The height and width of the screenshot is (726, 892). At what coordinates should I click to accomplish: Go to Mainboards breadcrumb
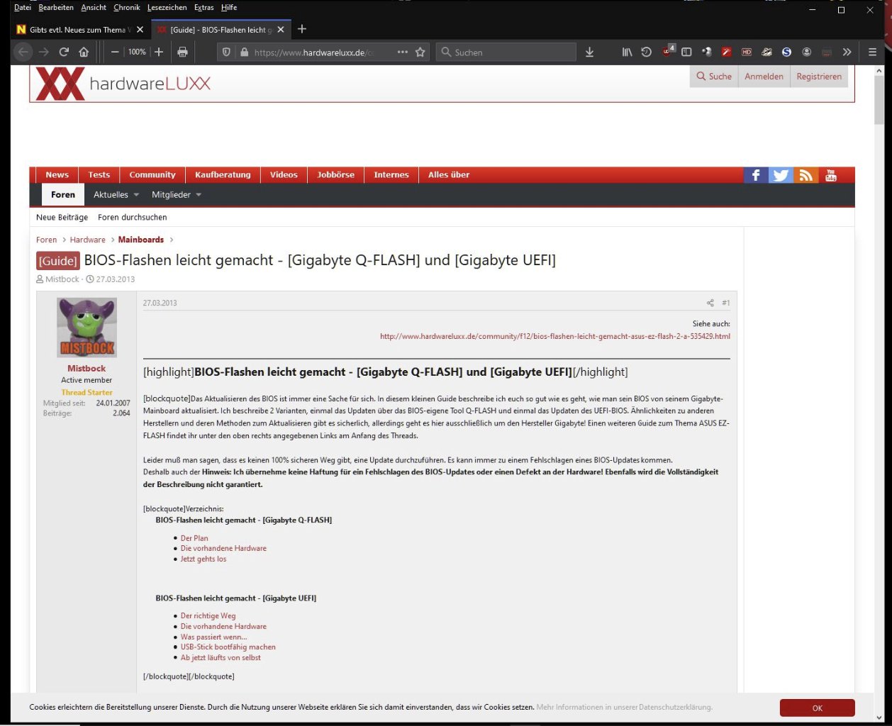click(141, 240)
